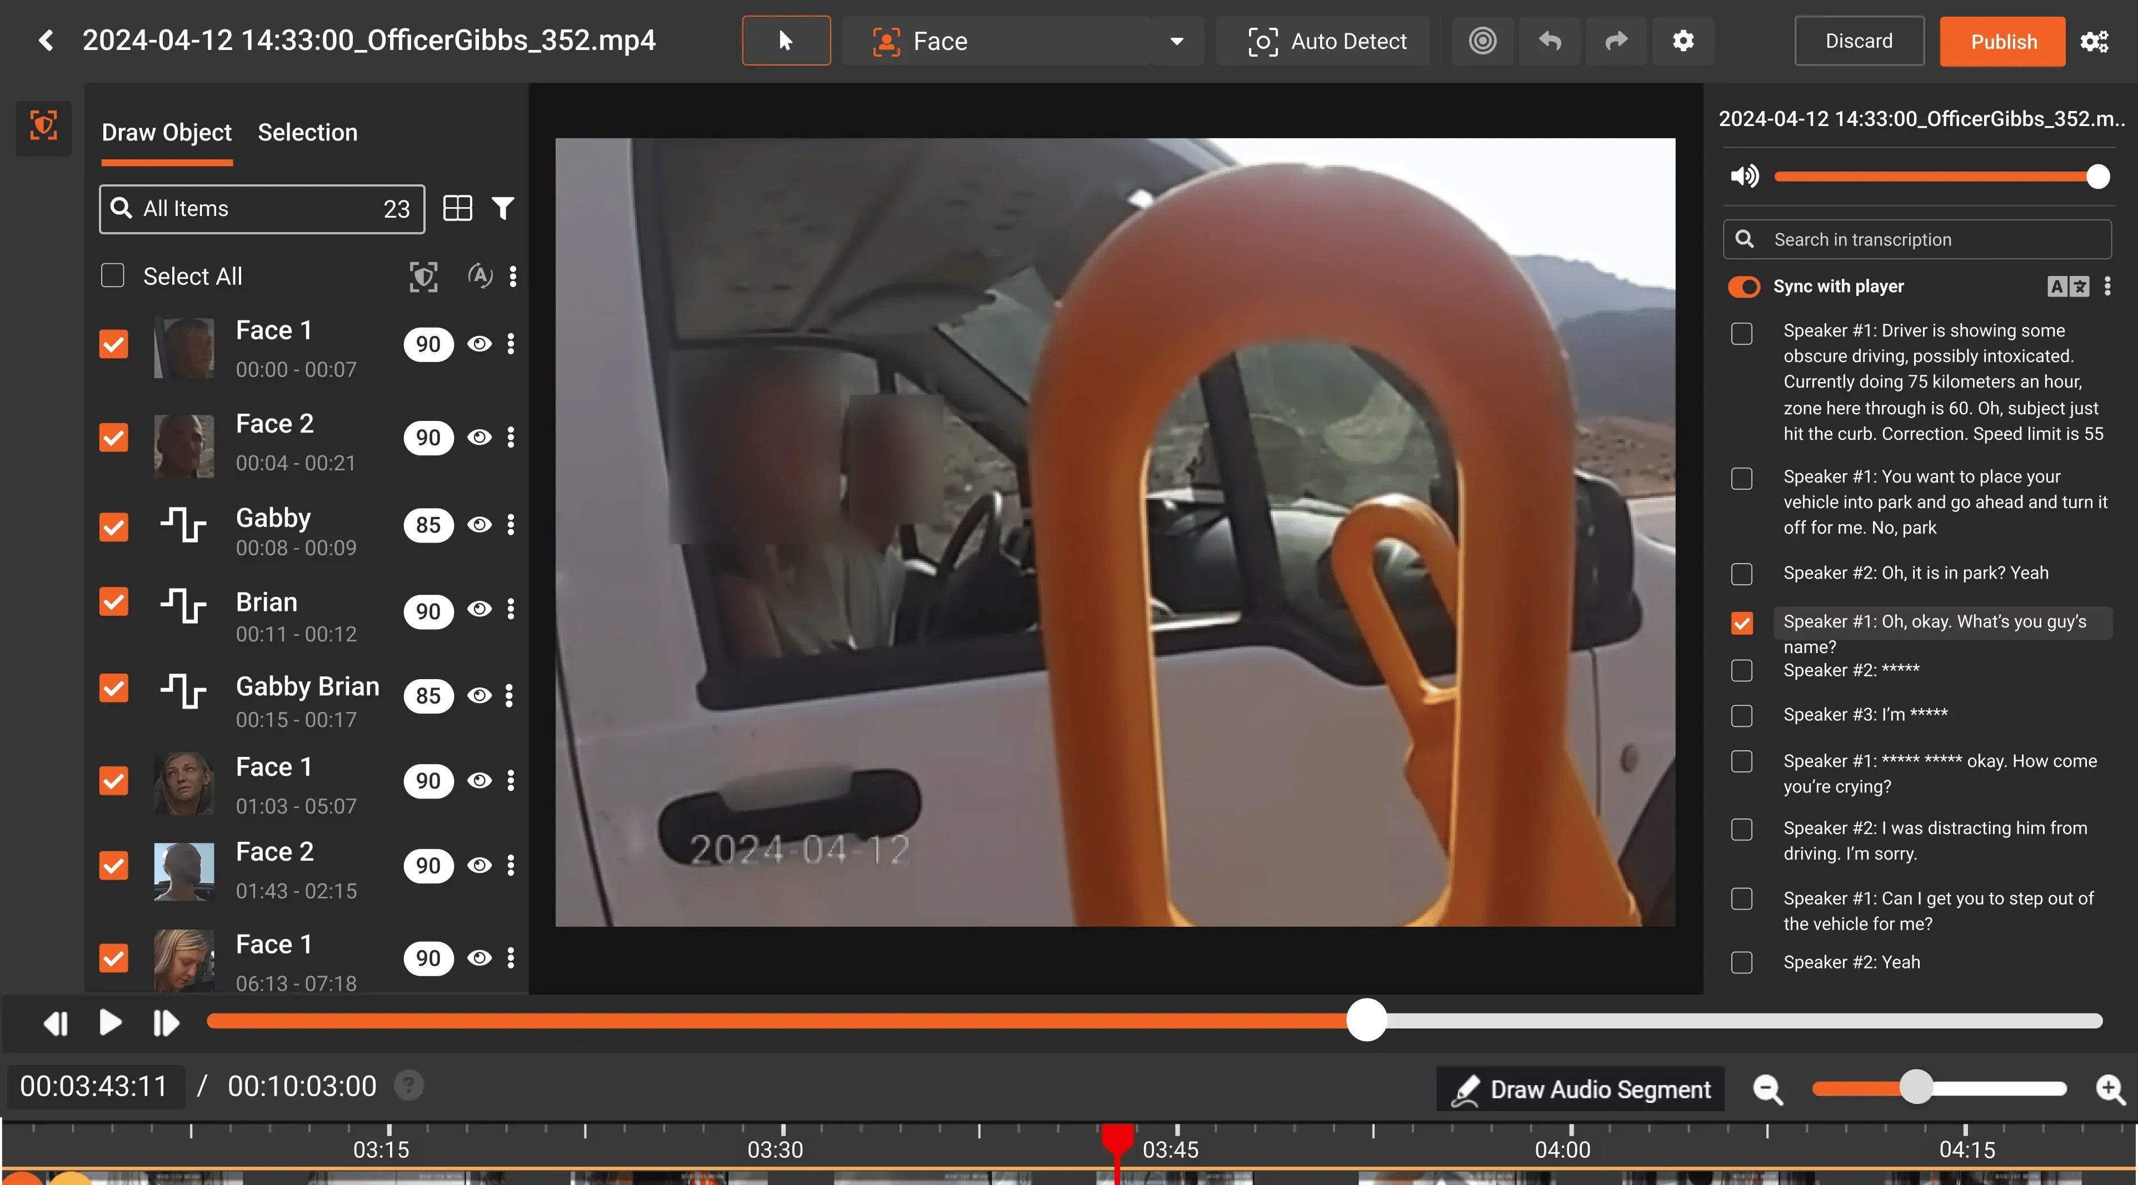Image resolution: width=2138 pixels, height=1185 pixels.
Task: Toggle Sync with player switch
Action: 1744,287
